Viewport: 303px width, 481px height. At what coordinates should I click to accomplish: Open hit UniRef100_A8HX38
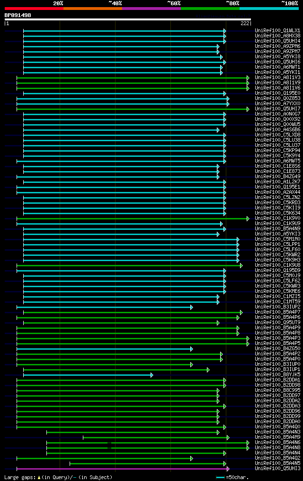pos(277,36)
